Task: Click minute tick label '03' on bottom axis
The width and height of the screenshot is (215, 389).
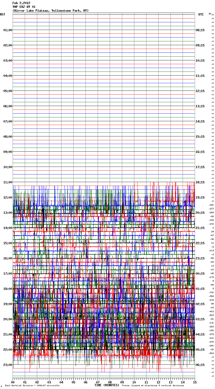Action: click(x=49, y=382)
